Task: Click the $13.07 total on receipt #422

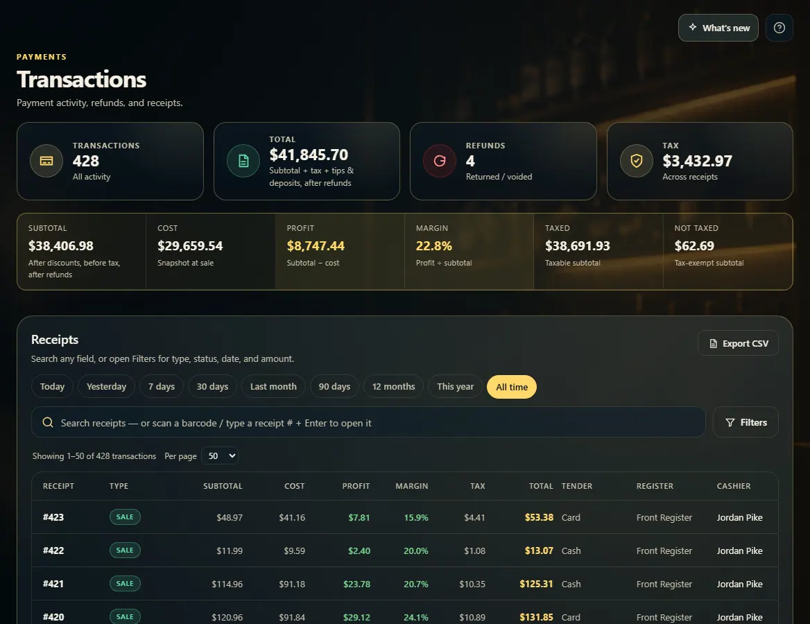Action: tap(539, 551)
